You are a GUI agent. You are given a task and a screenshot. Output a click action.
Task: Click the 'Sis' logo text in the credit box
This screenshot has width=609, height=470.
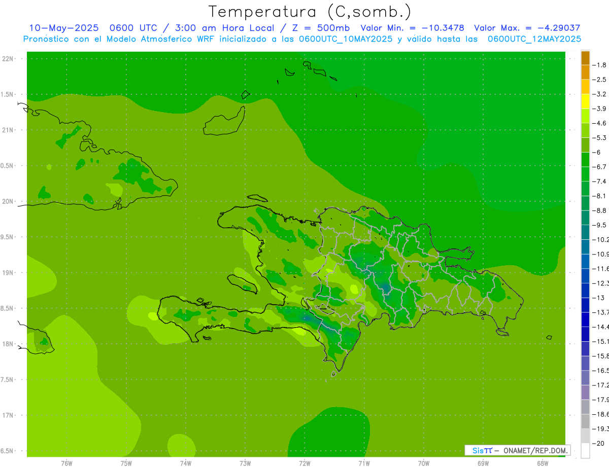[x=478, y=450]
